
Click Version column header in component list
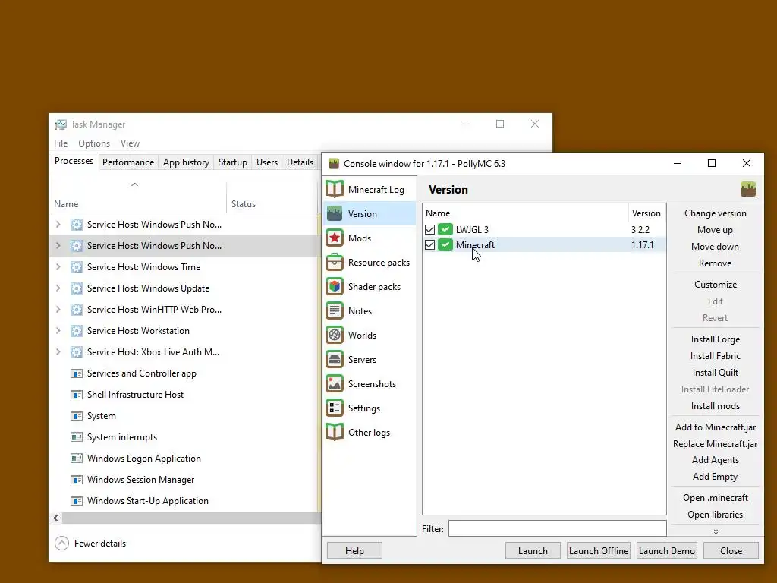646,213
